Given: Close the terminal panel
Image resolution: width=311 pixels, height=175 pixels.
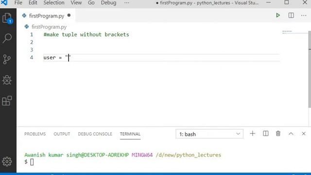Looking at the screenshot, I should [x=304, y=134].
